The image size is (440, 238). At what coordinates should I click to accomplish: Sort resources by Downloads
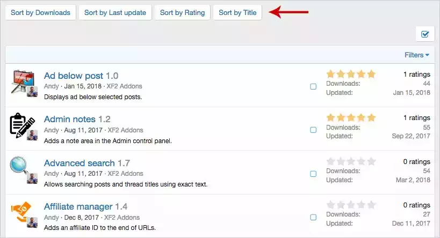40,13
